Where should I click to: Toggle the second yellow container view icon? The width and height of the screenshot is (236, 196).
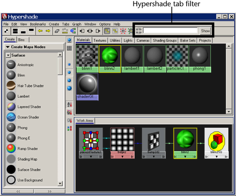tap(115, 31)
